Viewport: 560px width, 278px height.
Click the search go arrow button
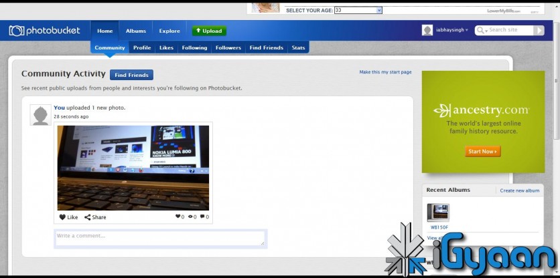[x=539, y=30]
